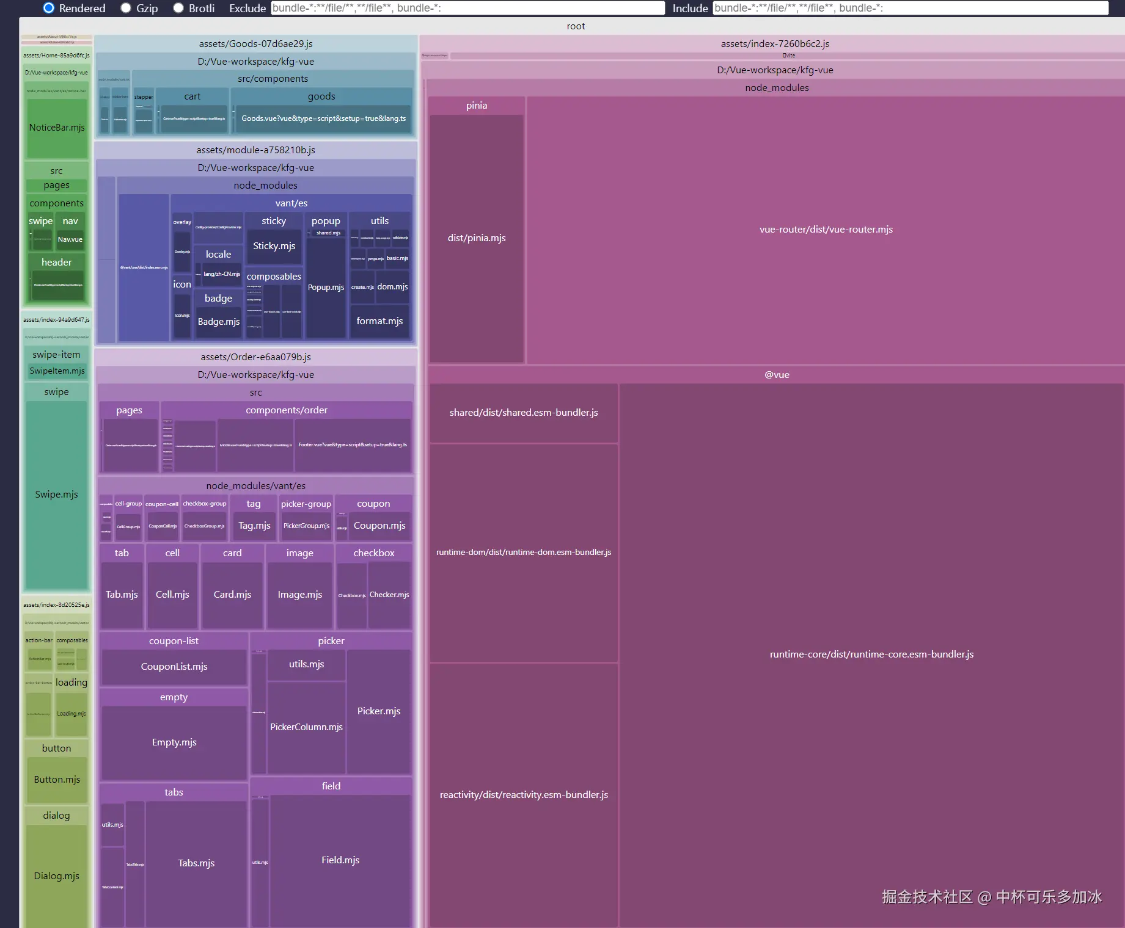
Task: Select the Rendered size radio button
Action: point(49,8)
